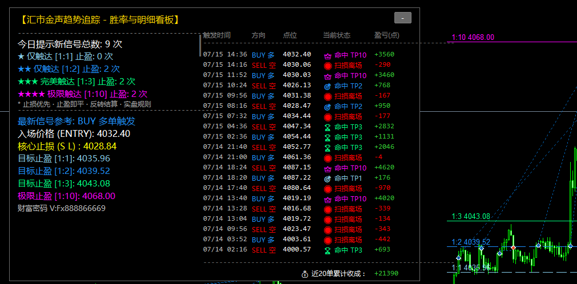Click the +4620 profit value

[384, 168]
